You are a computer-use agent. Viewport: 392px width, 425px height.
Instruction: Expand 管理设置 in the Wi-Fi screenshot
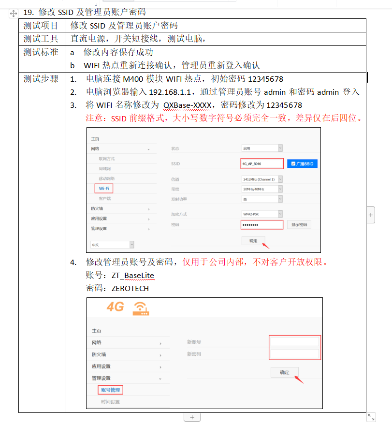[x=149, y=229]
